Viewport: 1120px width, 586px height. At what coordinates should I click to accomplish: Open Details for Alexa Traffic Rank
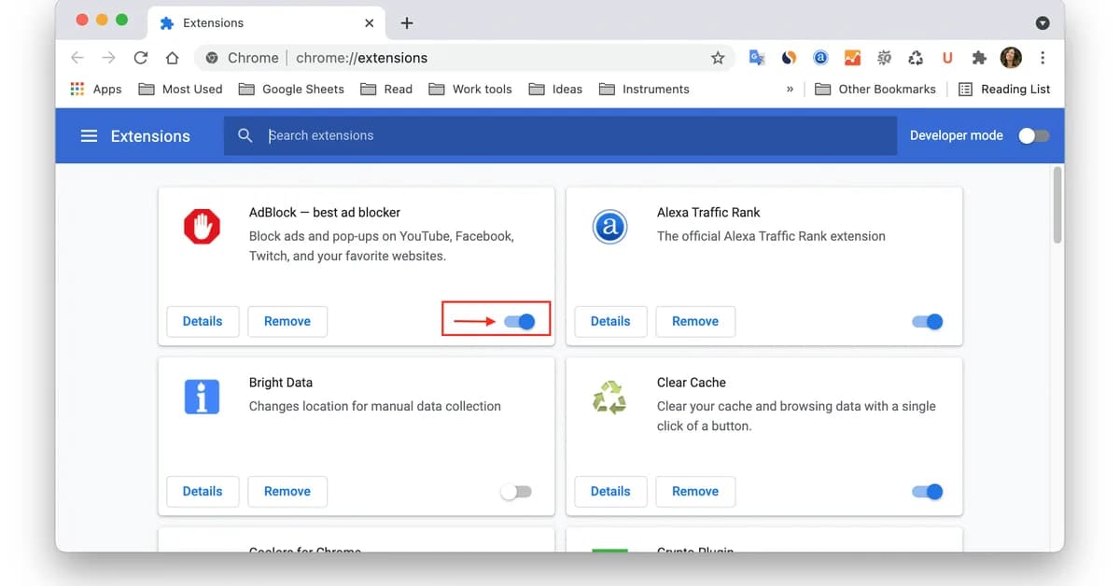point(610,321)
